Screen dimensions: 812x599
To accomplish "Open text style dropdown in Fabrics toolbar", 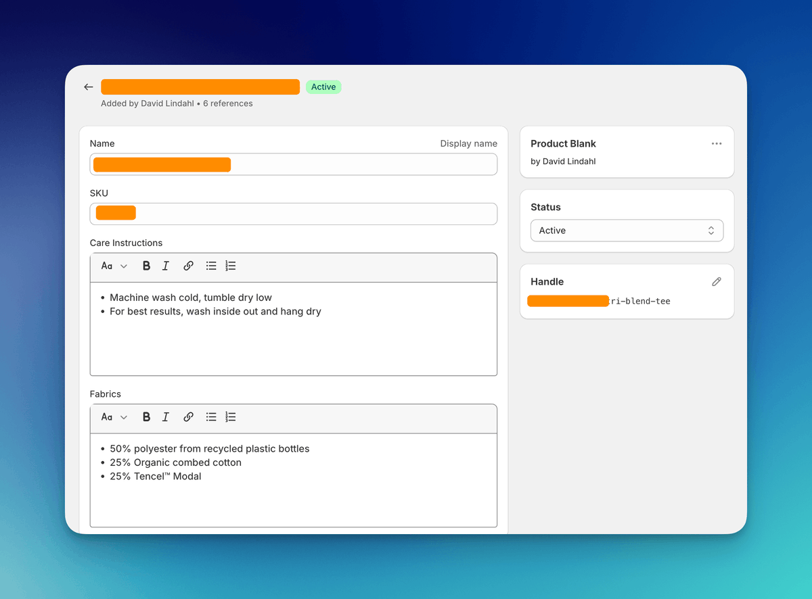I will click(114, 417).
